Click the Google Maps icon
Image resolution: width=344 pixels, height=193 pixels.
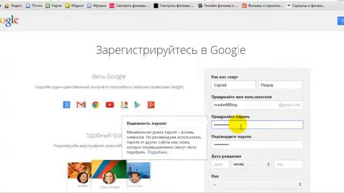pos(124,105)
